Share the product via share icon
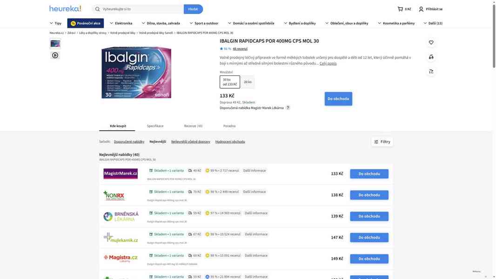The height and width of the screenshot is (279, 496). tap(429, 70)
